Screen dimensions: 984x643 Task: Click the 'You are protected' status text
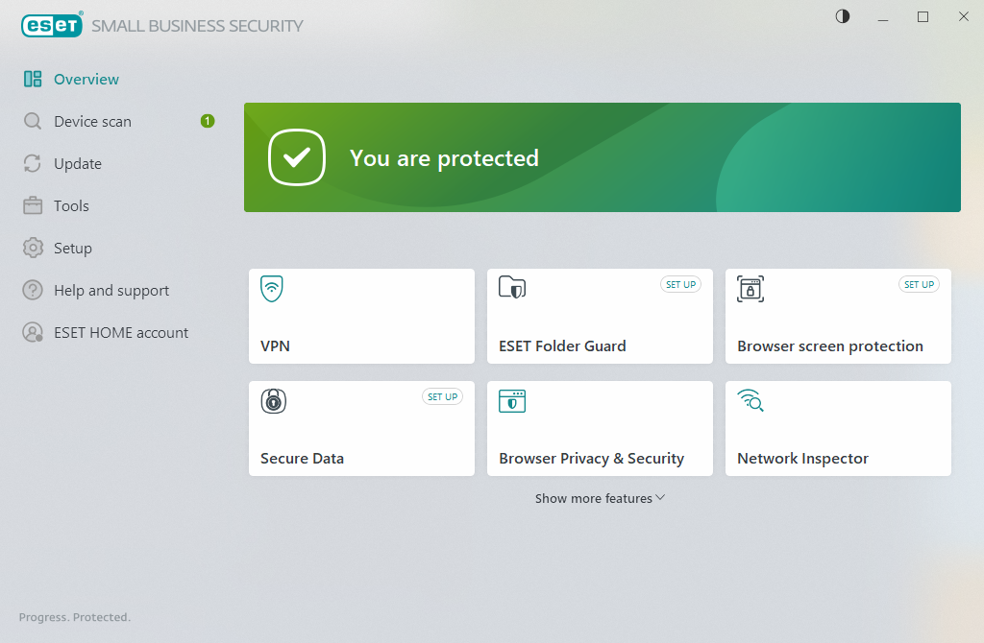(x=444, y=158)
